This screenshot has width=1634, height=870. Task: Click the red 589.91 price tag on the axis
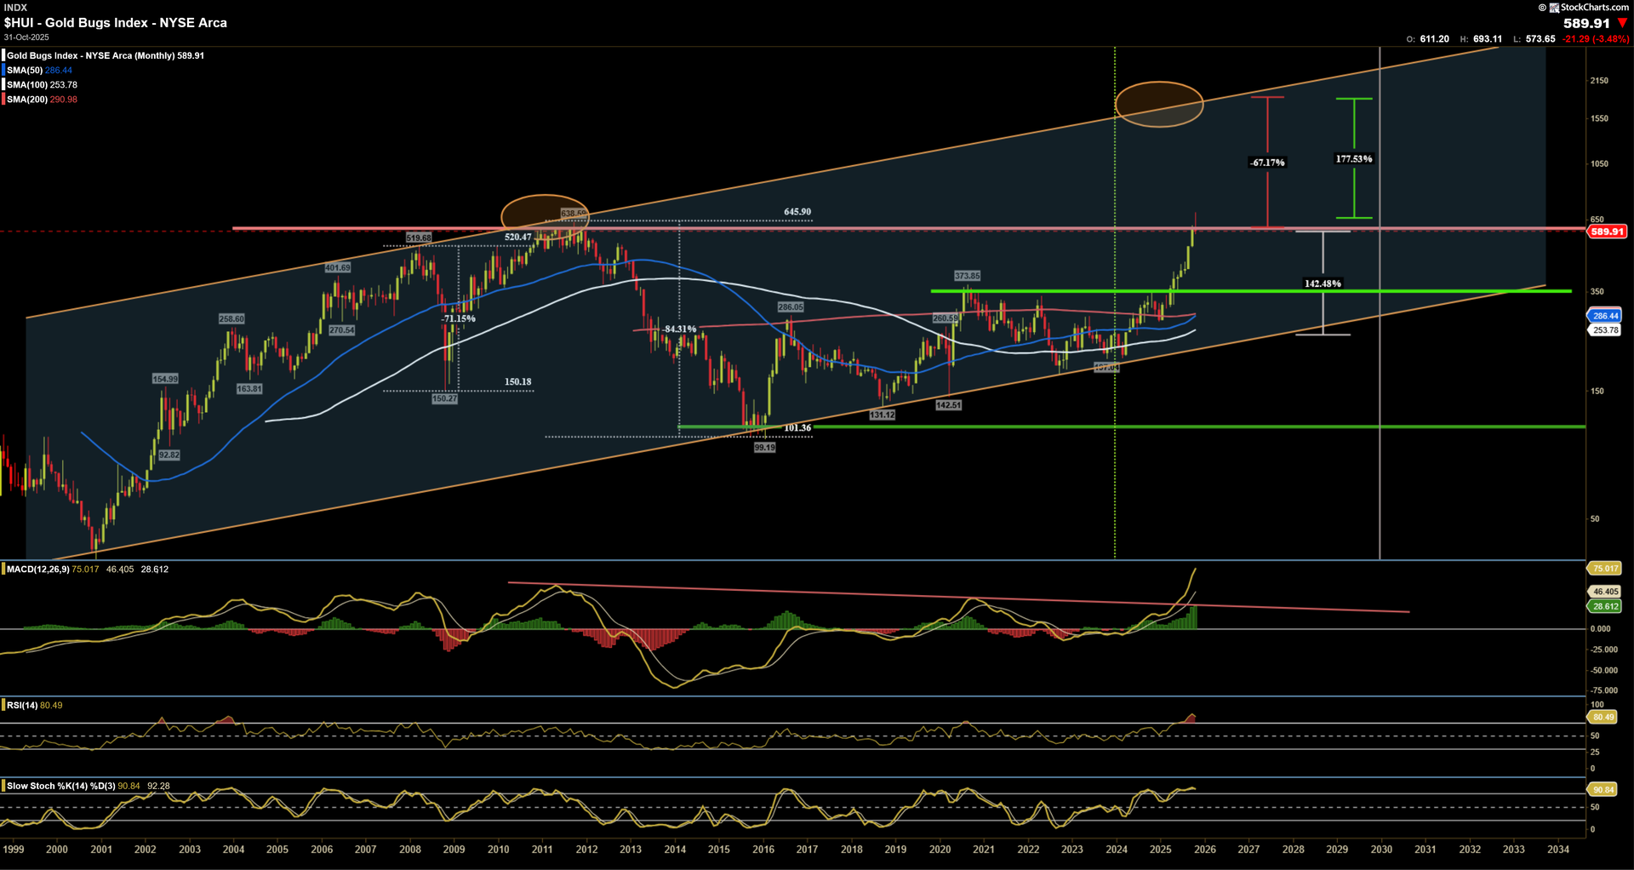pyautogui.click(x=1607, y=232)
